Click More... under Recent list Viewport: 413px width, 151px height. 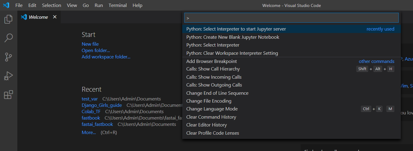coord(89,133)
